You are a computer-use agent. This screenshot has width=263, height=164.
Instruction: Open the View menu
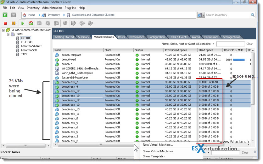pos(21,8)
